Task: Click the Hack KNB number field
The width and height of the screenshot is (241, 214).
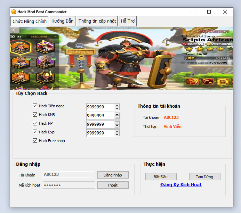Action: (x=101, y=116)
